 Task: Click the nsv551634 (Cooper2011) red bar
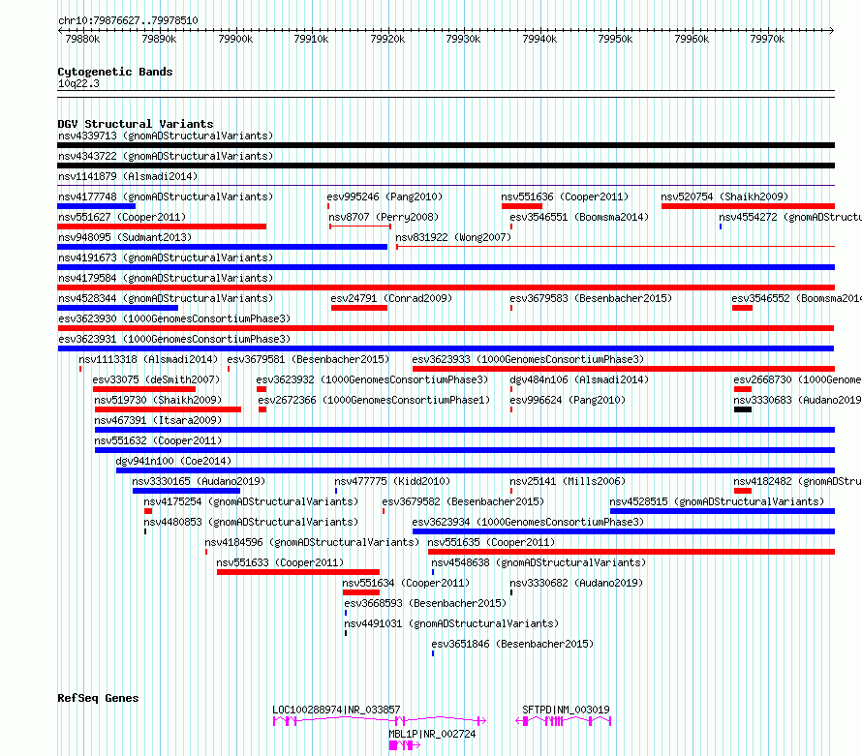coord(361,592)
